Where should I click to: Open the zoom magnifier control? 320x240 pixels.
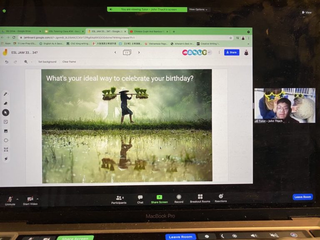(x=26, y=62)
